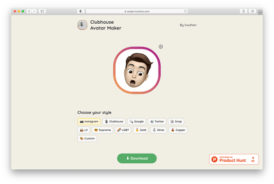Pick the Snap style
The width and height of the screenshot is (274, 184).
pyautogui.click(x=176, y=122)
